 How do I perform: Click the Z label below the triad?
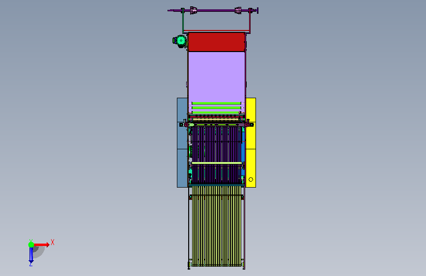coord(31,264)
